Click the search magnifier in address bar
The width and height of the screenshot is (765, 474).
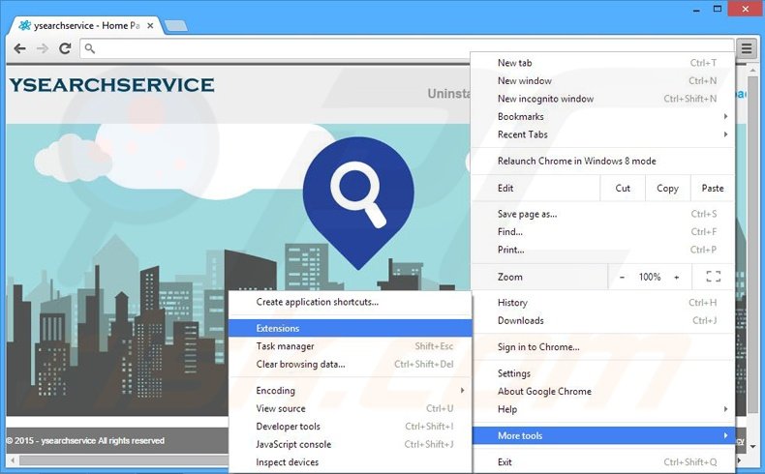(x=90, y=48)
